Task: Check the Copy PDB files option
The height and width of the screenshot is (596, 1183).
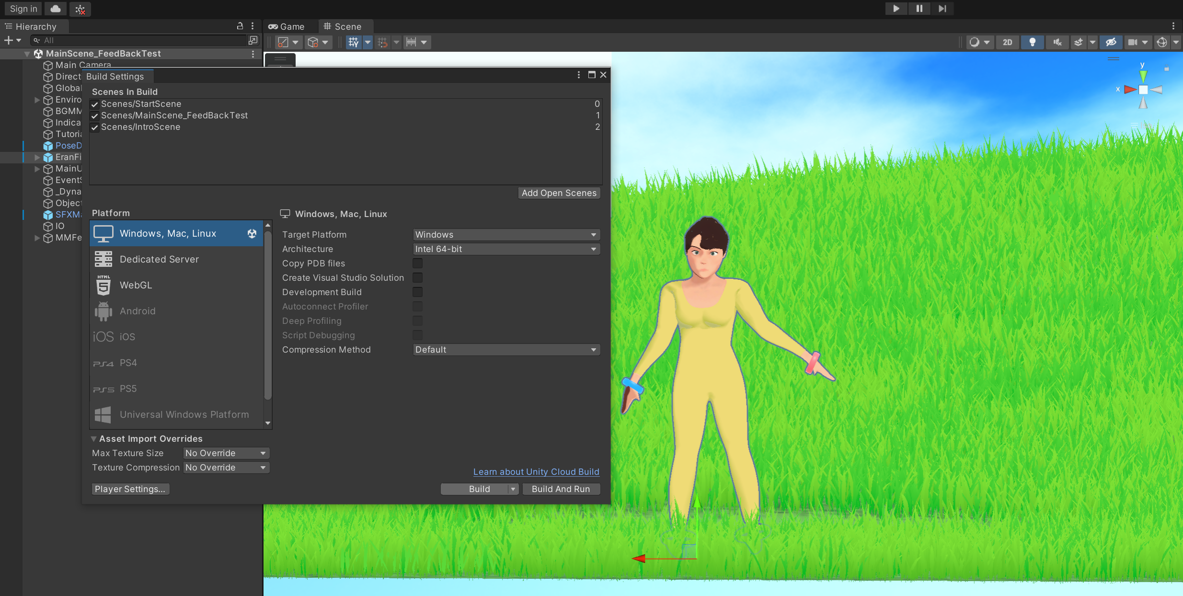Action: coord(417,264)
